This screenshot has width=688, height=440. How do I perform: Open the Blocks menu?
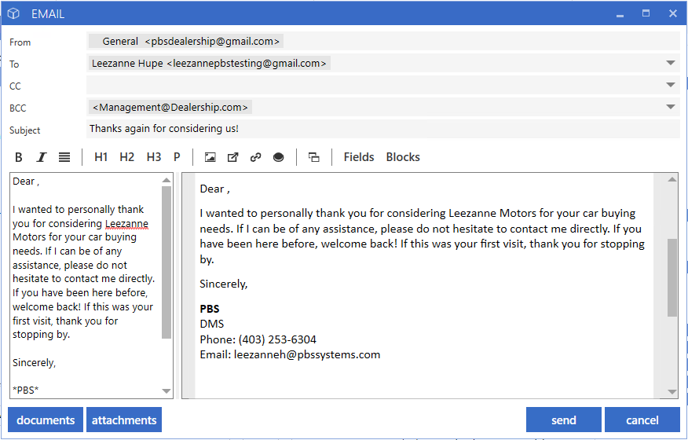point(403,157)
